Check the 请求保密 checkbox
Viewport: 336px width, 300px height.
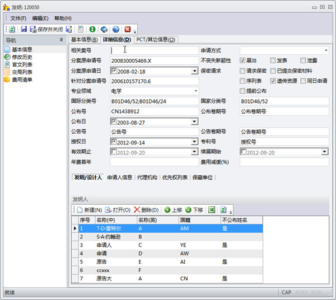pyautogui.click(x=242, y=71)
